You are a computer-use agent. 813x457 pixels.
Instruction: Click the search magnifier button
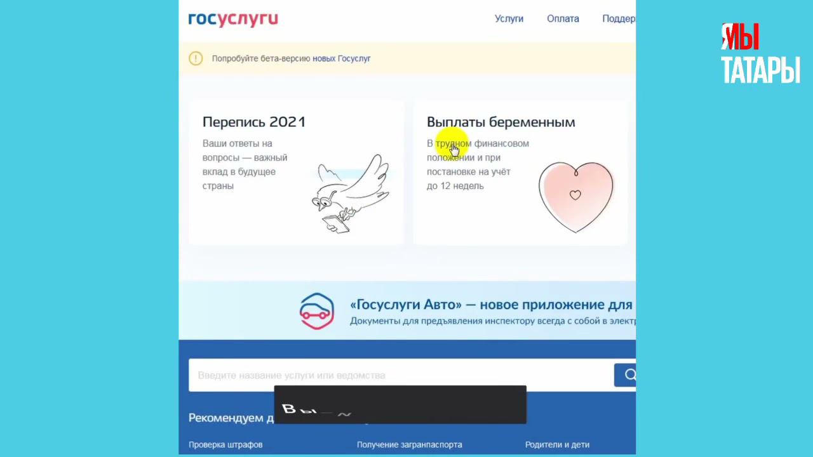point(625,375)
